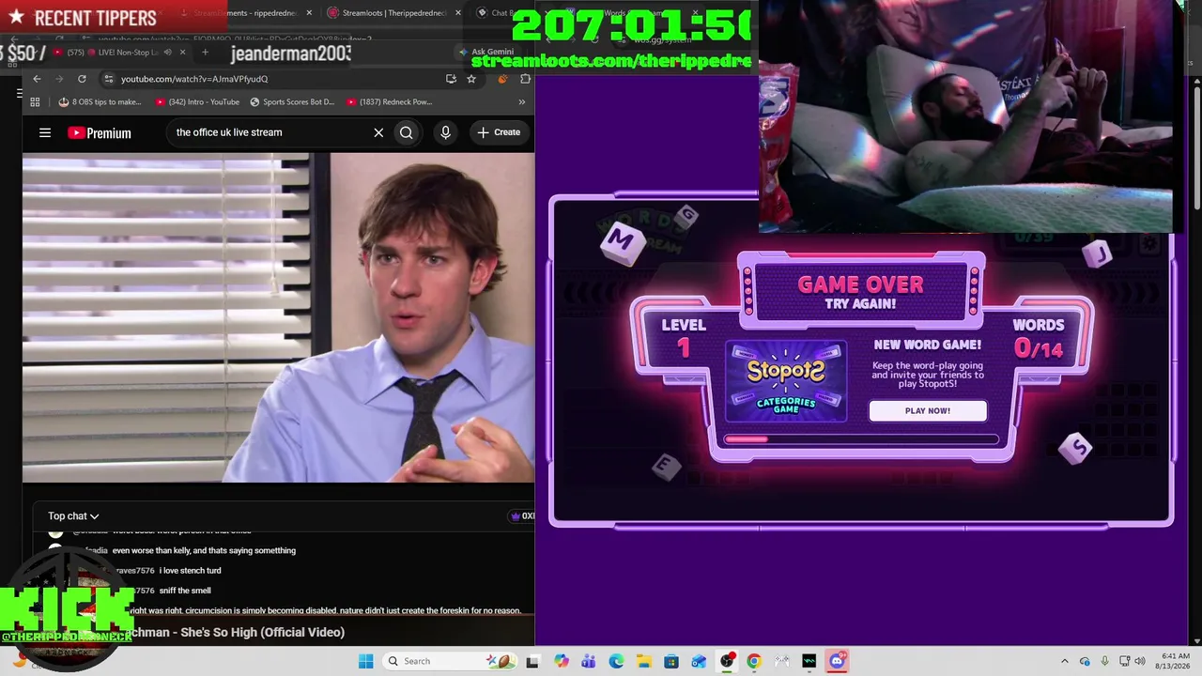Viewport: 1202px width, 676px height.
Task: Mute the audio-playing tab speaker icon
Action: (167, 53)
